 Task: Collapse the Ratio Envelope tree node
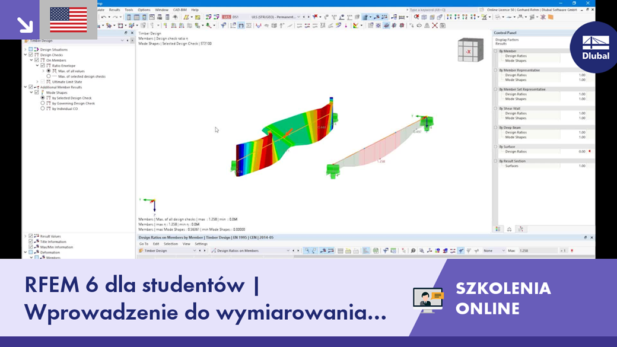point(37,66)
